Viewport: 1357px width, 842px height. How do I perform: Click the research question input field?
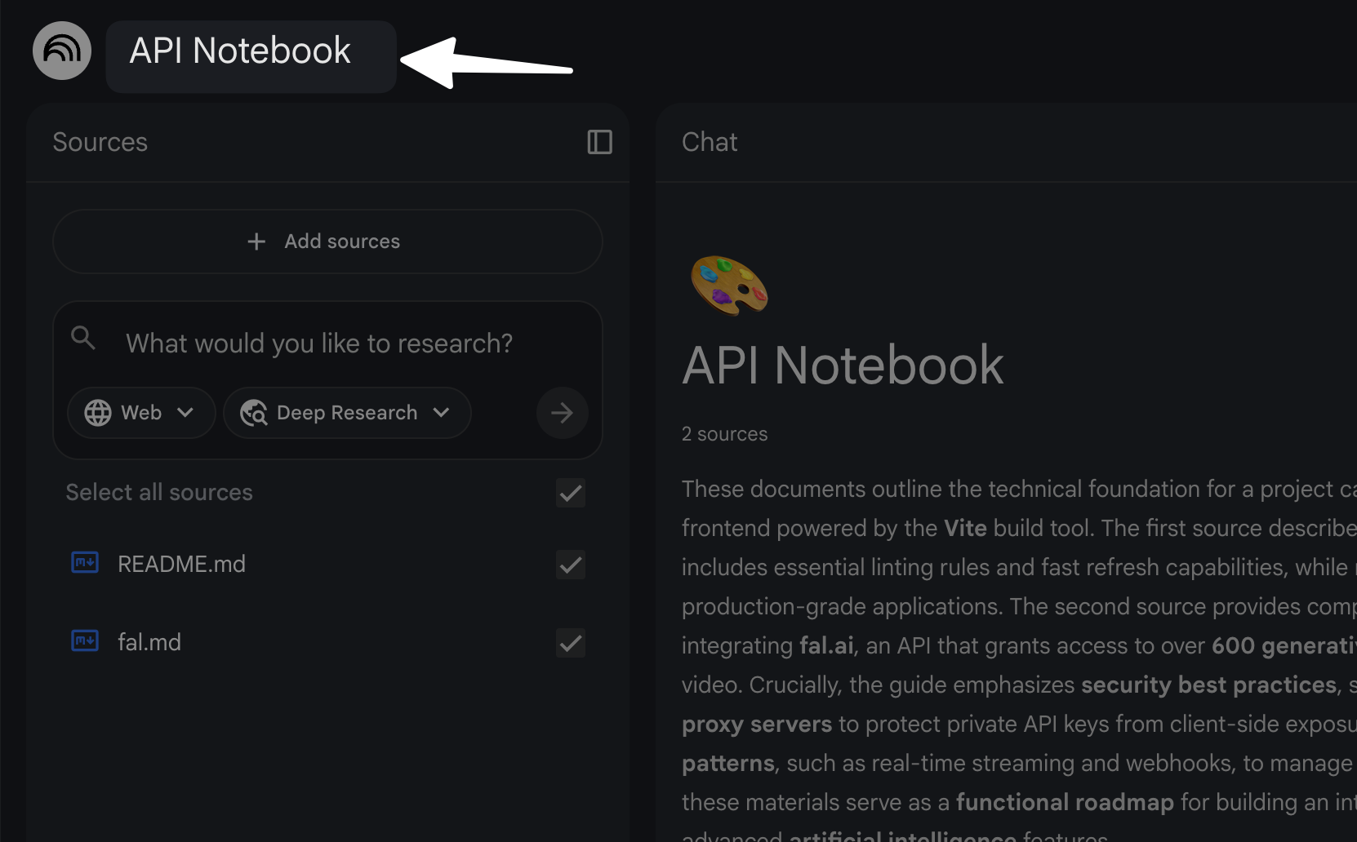click(318, 343)
